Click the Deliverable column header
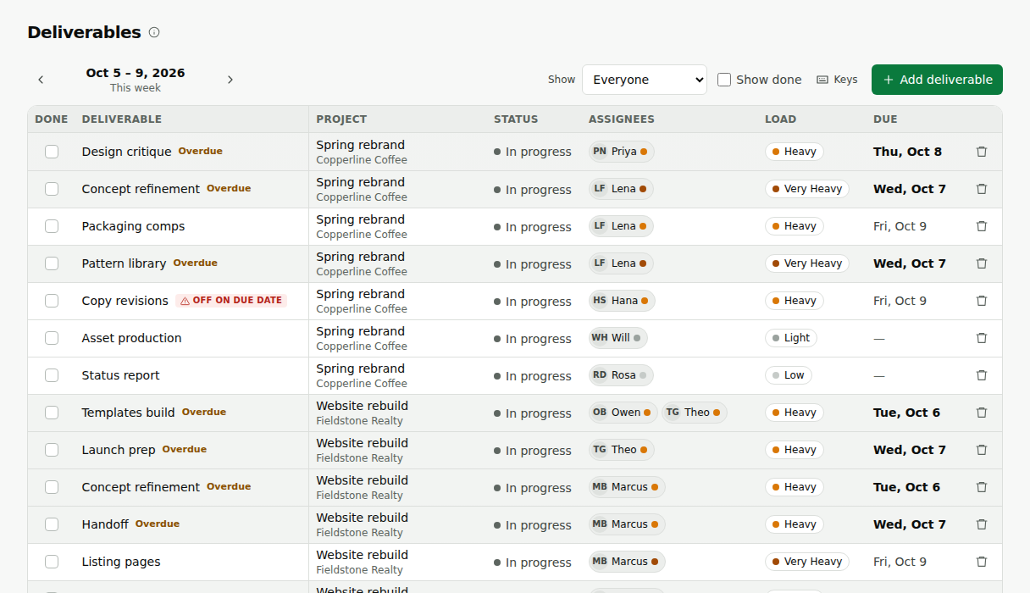This screenshot has height=593, width=1030. (122, 119)
